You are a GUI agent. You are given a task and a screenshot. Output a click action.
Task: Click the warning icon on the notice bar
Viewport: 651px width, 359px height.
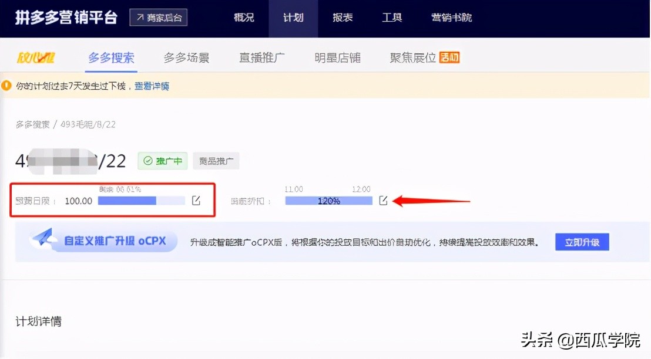click(x=7, y=85)
